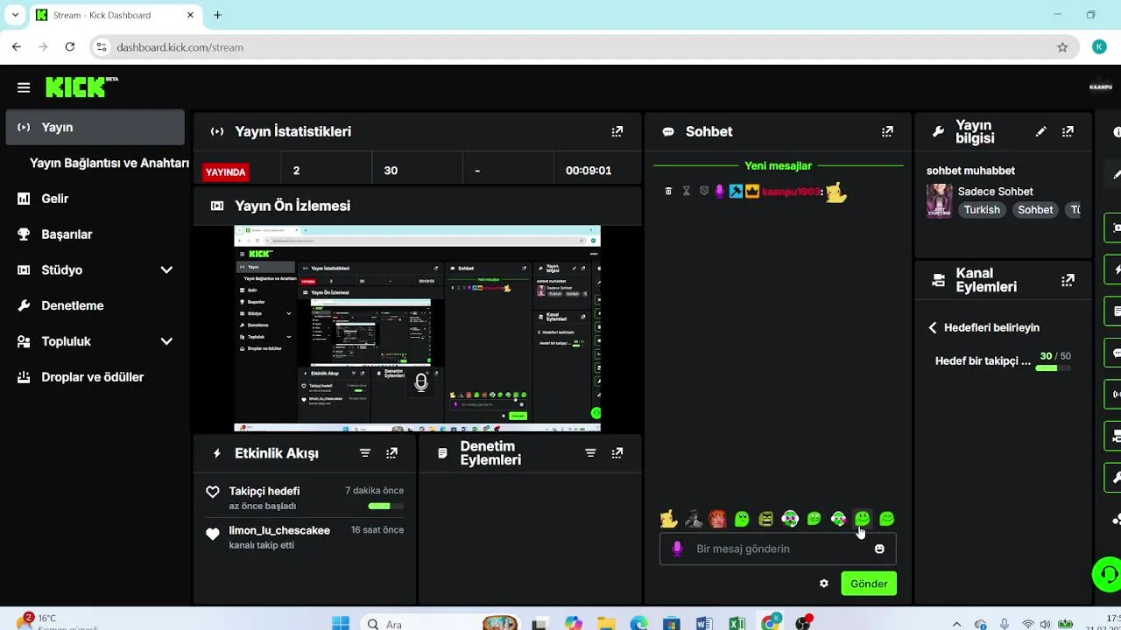Insert the last green blob emote
This screenshot has height=630, width=1121.
coord(886,519)
